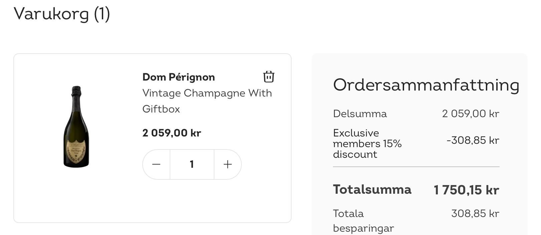
Task: Open the Dom Pérignon product title
Action: click(178, 77)
